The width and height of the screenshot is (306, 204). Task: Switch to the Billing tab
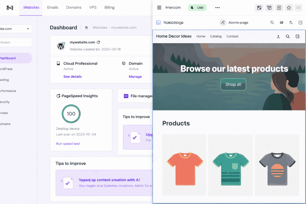pyautogui.click(x=109, y=7)
